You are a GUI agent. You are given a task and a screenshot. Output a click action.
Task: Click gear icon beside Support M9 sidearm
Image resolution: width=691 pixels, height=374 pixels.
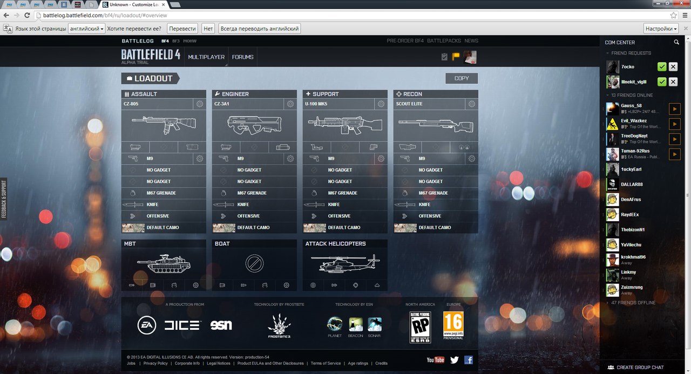tap(381, 159)
